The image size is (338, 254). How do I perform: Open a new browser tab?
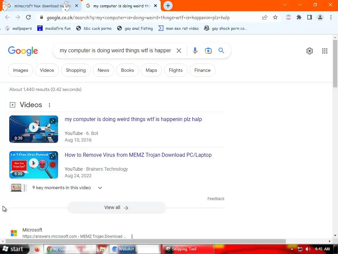tap(168, 6)
